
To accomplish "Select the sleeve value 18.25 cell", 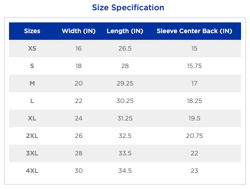I will [194, 101].
